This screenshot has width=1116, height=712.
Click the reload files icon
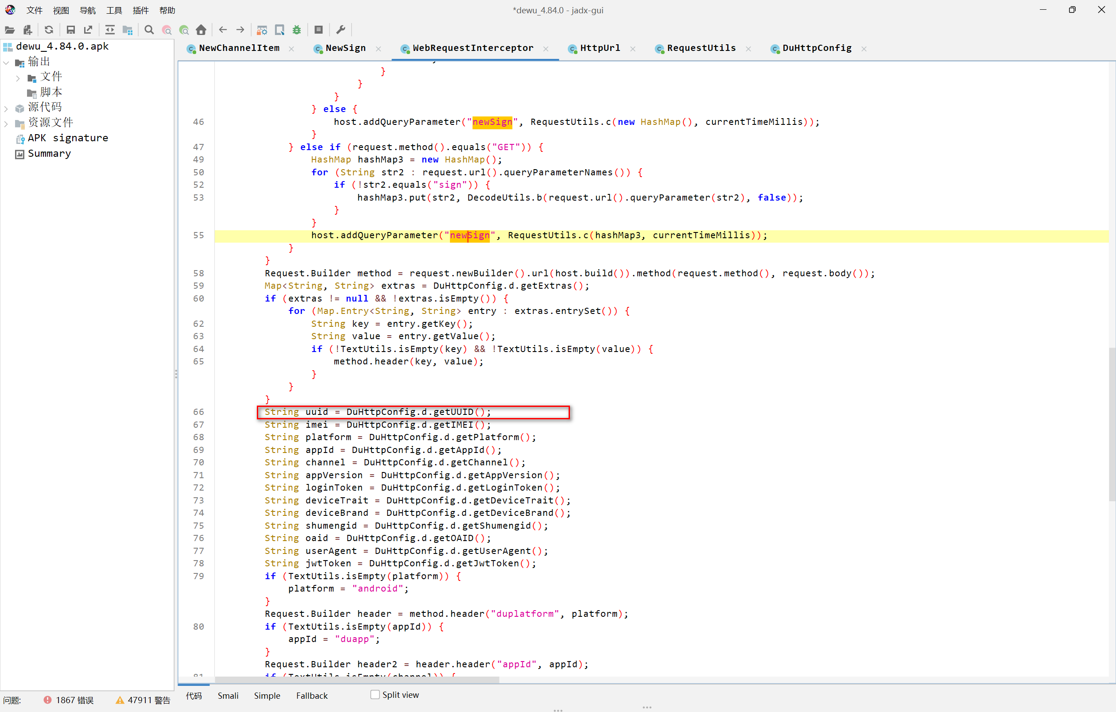(49, 30)
